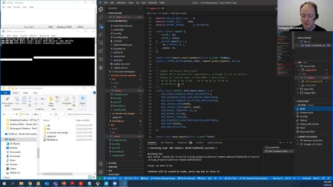This screenshot has height=187, width=333.
Task: Open File menu in VS Code
Action: [x=106, y=3]
